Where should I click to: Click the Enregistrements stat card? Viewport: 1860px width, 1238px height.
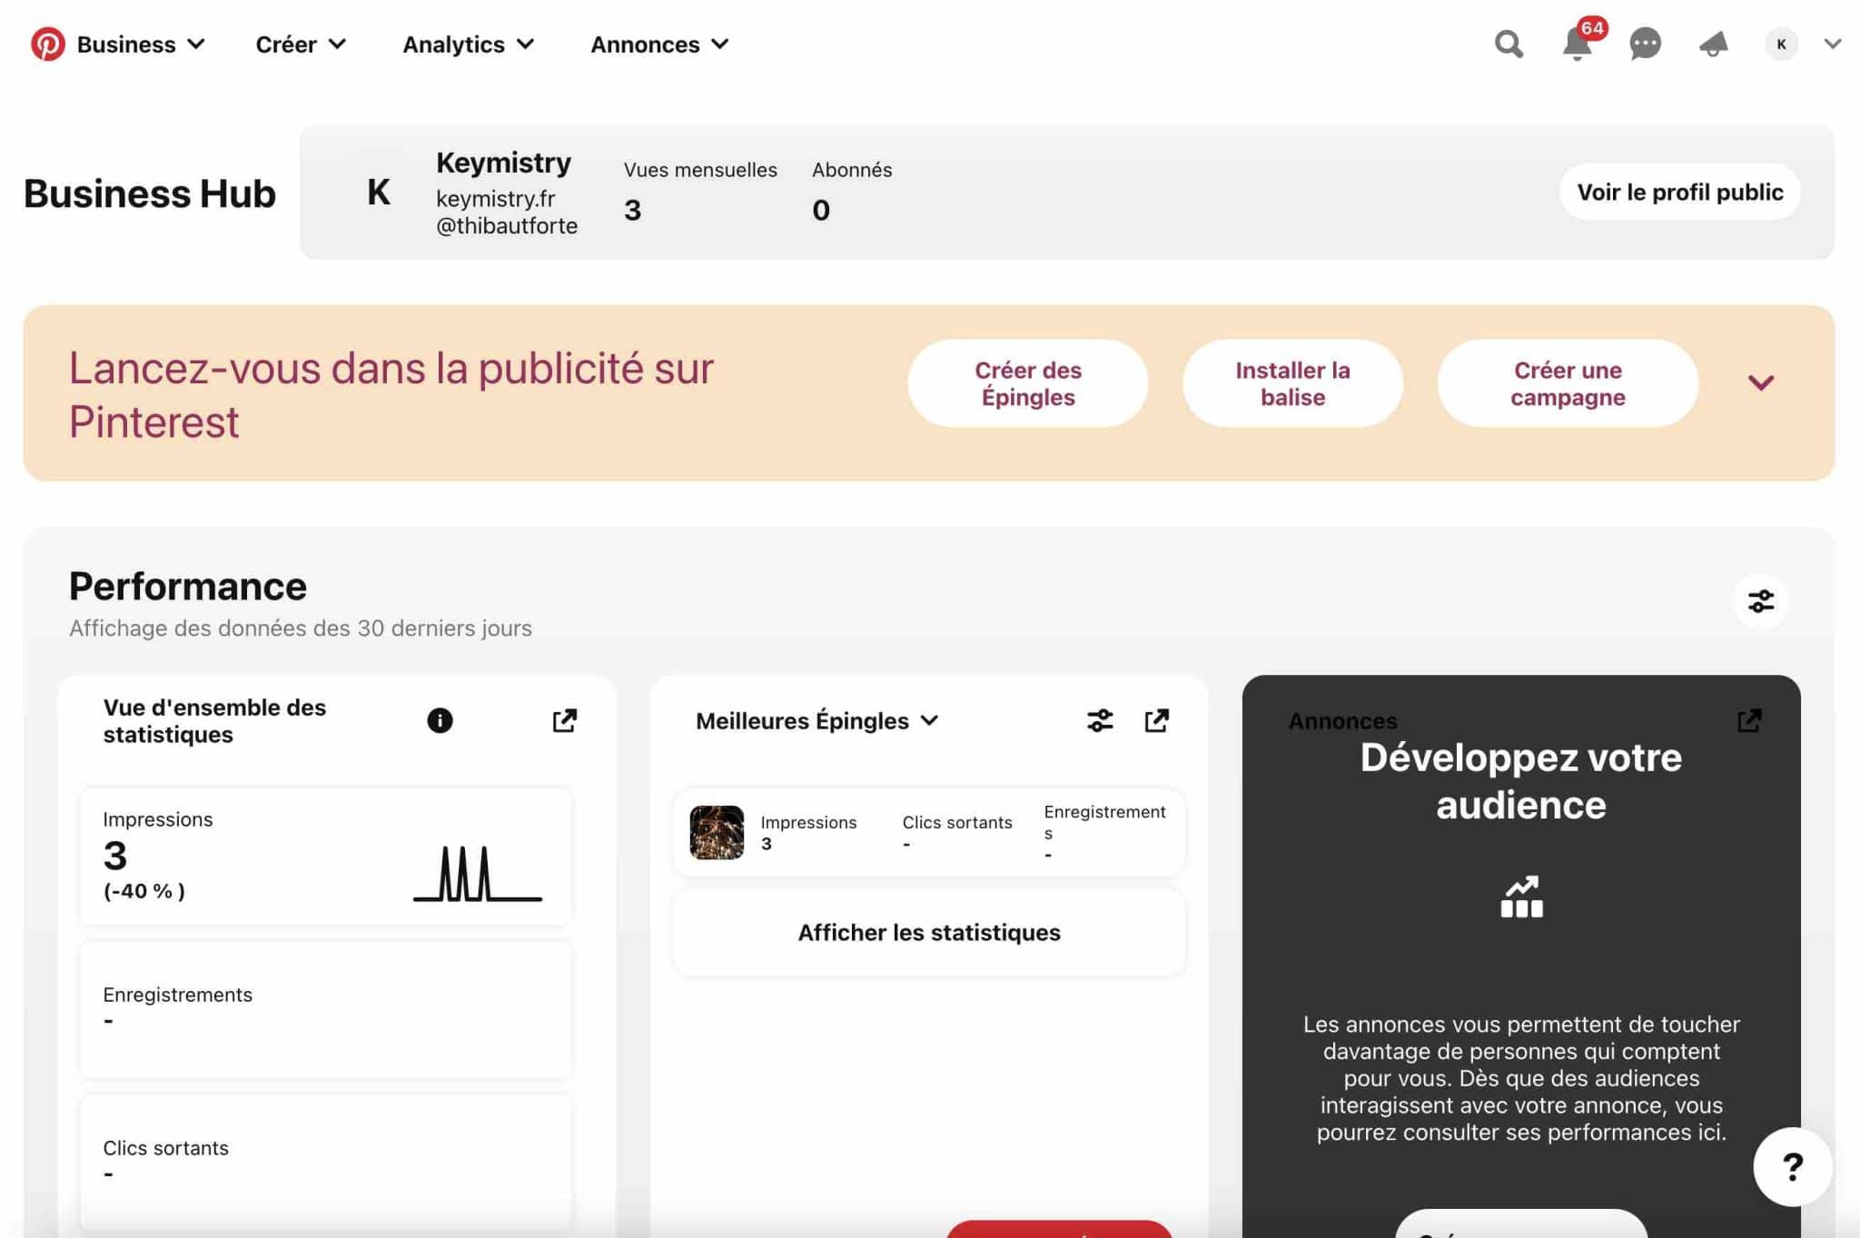click(325, 1008)
